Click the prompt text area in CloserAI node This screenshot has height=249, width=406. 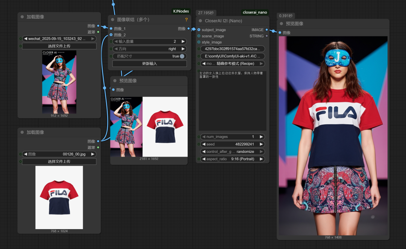coord(233,101)
